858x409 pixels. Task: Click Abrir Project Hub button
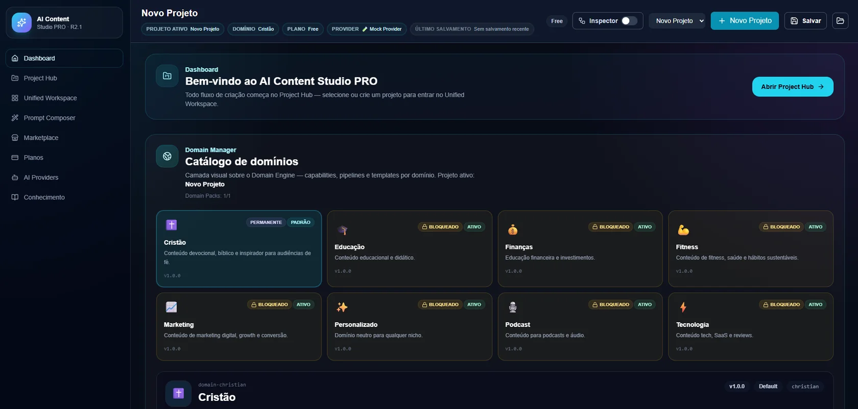tap(793, 87)
